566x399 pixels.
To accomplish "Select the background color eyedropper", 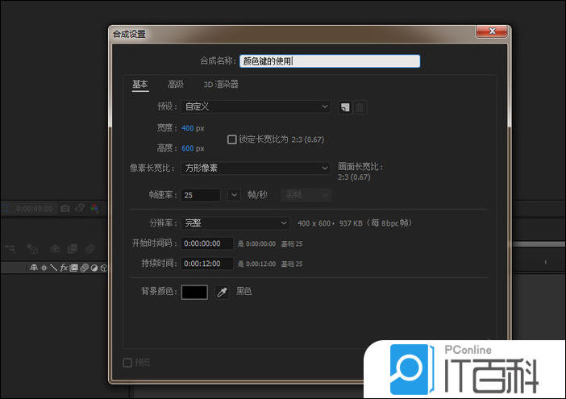I will click(x=222, y=292).
